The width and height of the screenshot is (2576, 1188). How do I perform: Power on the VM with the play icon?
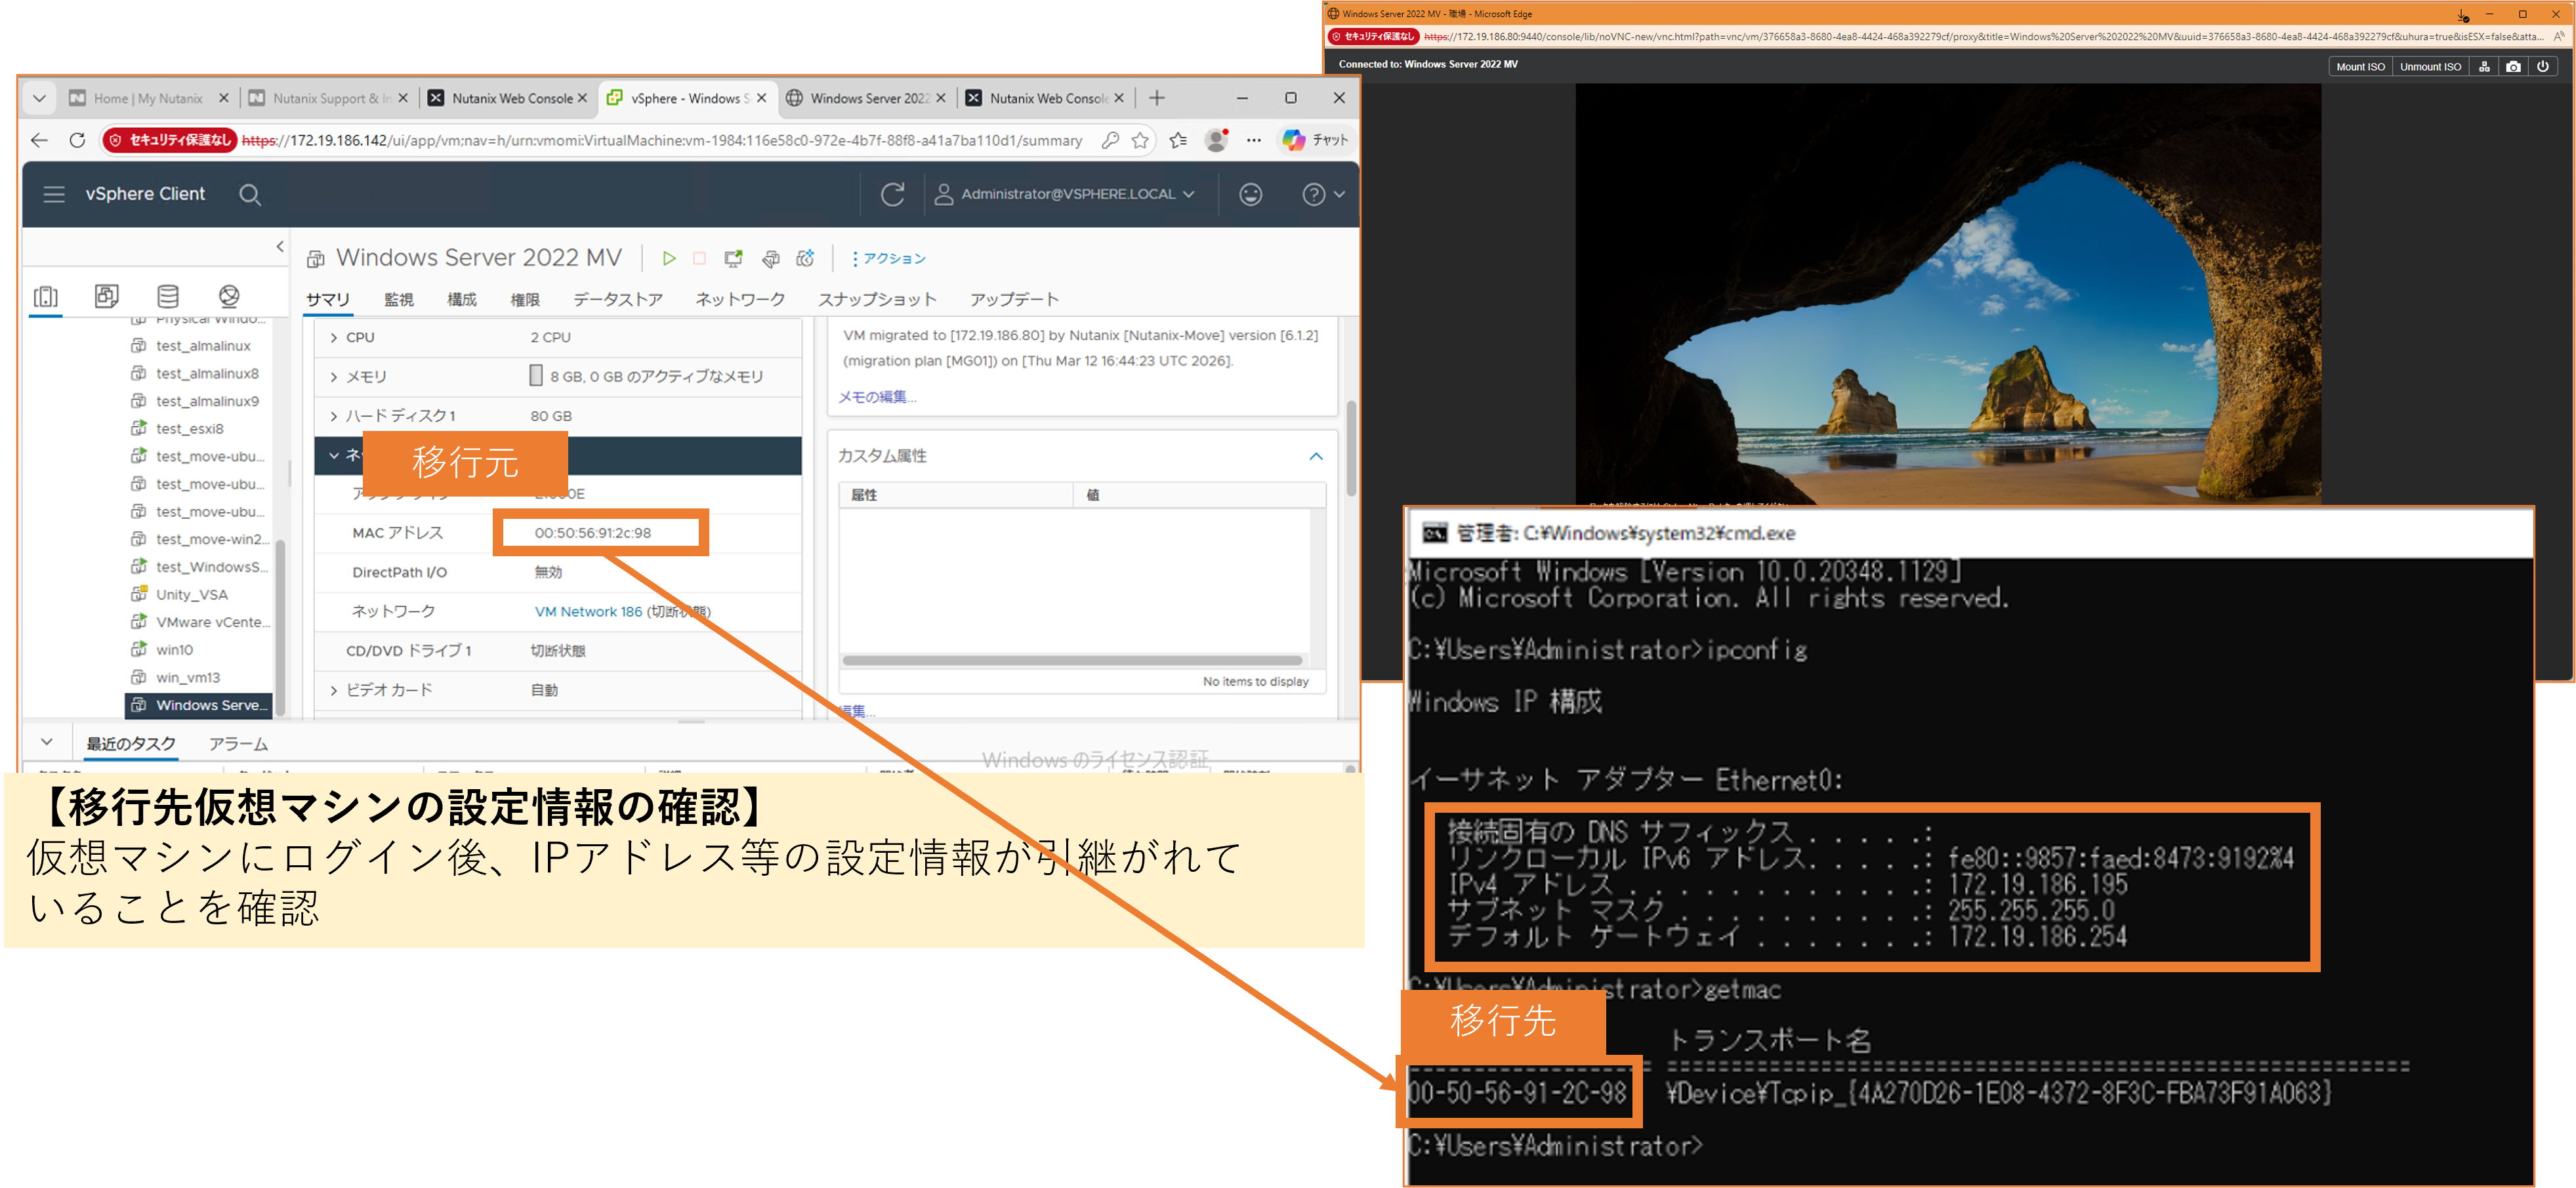coord(669,258)
